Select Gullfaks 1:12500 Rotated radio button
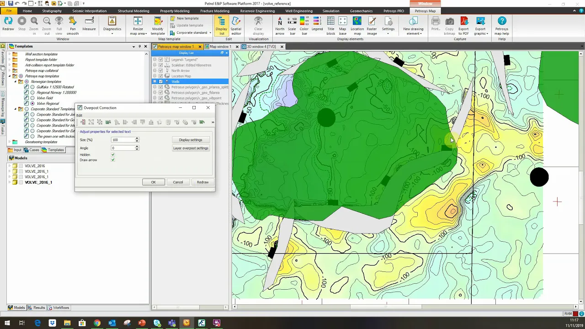The height and width of the screenshot is (329, 585). pos(32,87)
